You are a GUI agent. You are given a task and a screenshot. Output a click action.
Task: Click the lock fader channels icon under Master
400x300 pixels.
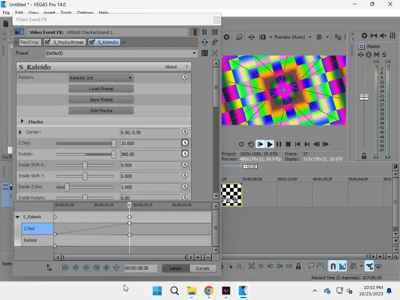(364, 156)
